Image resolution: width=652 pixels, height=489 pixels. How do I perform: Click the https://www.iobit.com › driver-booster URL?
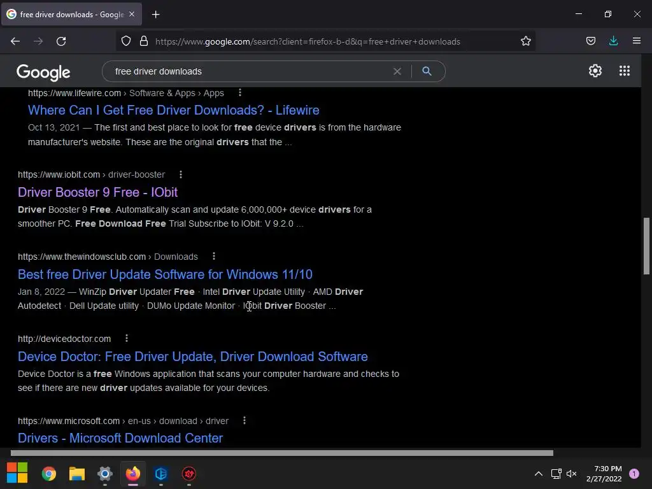[92, 174]
